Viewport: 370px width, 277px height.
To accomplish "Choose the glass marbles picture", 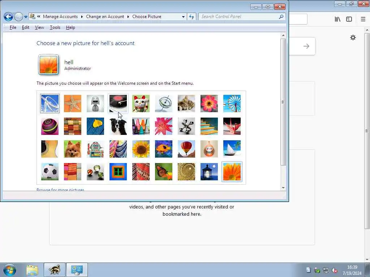I will pyautogui.click(x=95, y=172).
